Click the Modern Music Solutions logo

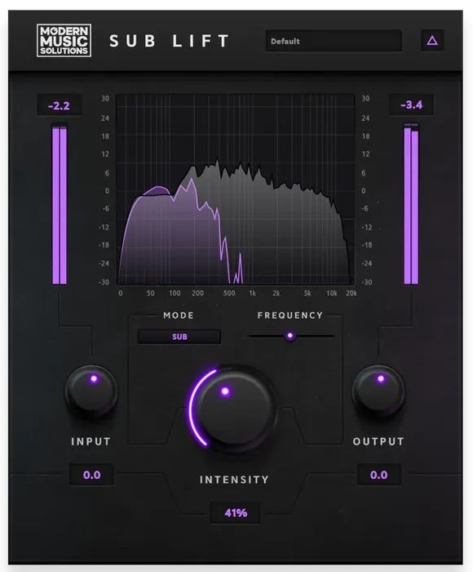tap(64, 41)
